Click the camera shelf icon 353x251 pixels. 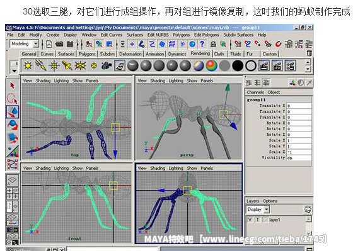point(107,65)
